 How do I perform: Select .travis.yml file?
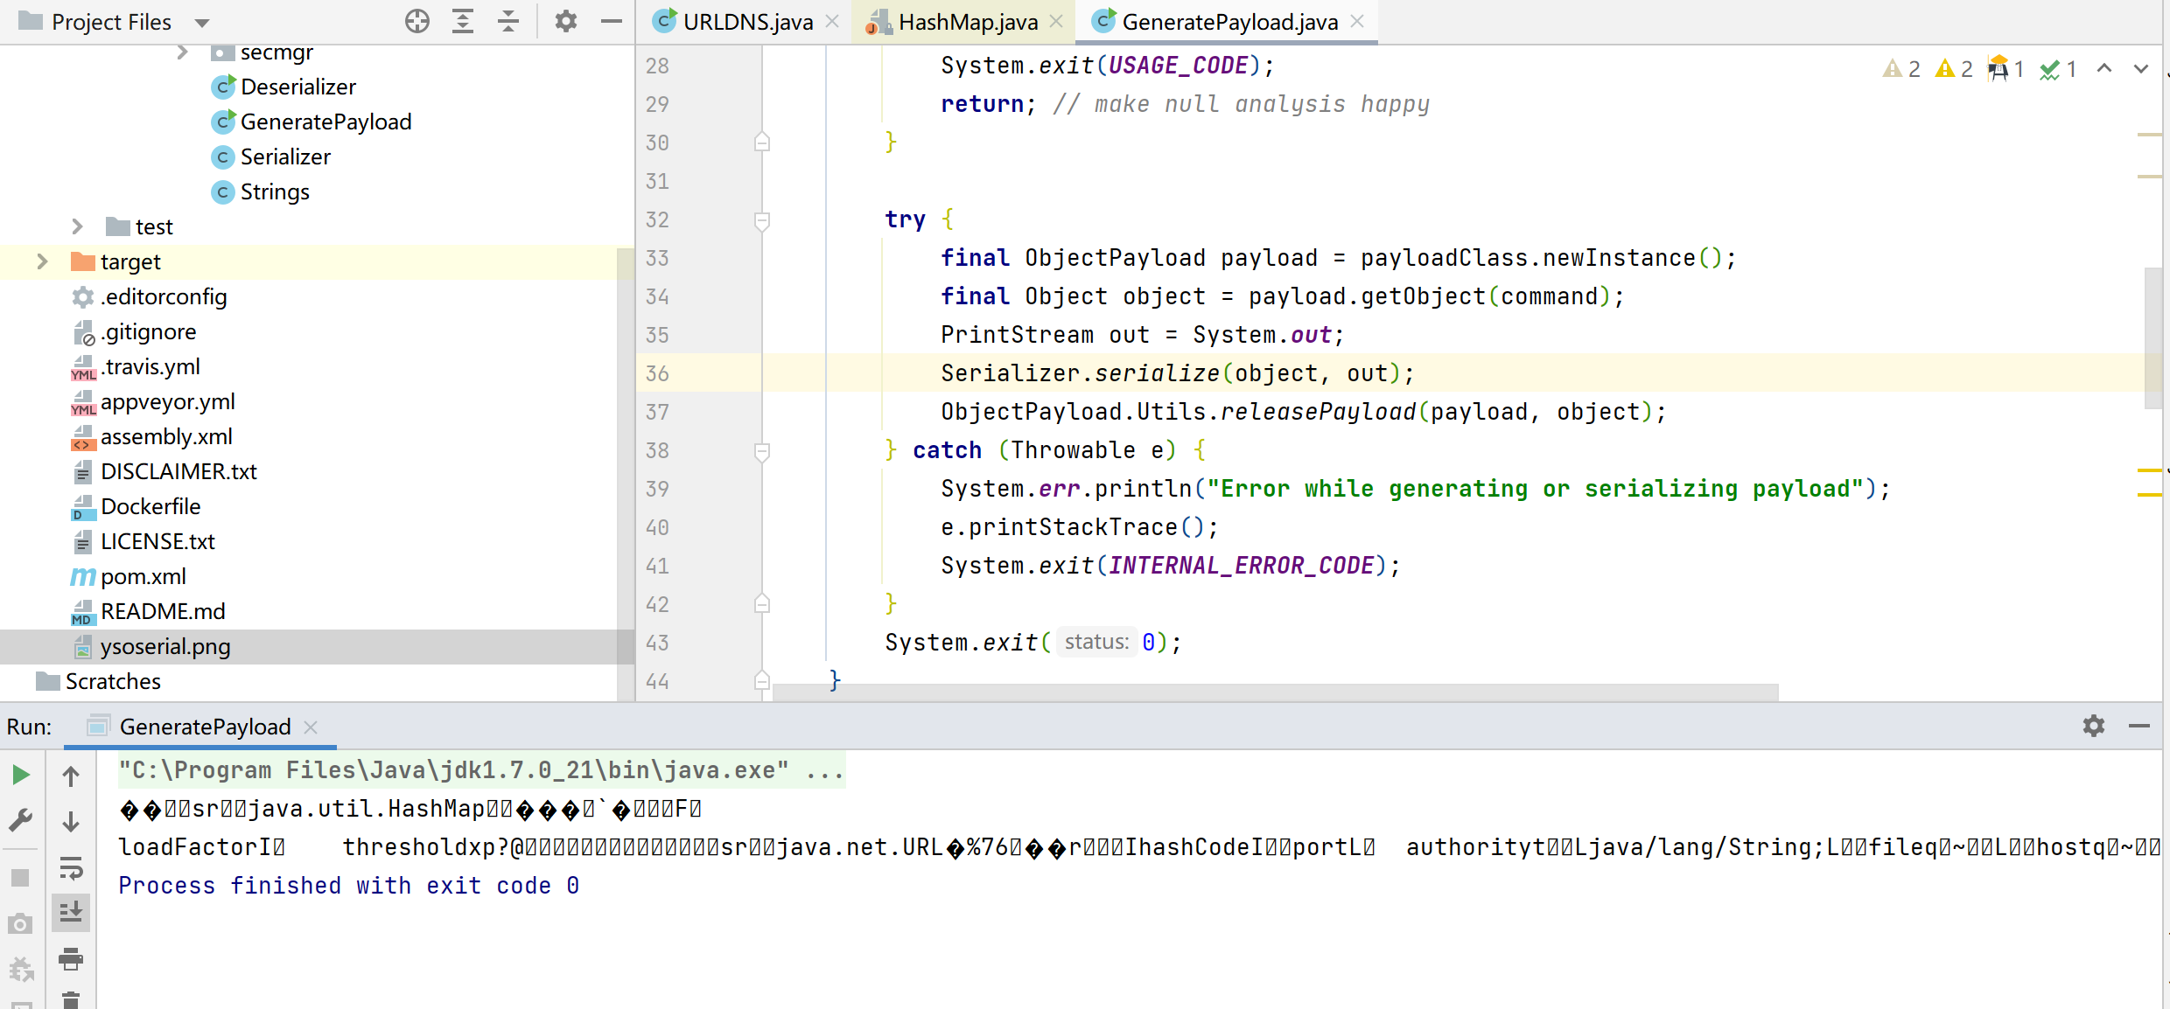coord(136,366)
